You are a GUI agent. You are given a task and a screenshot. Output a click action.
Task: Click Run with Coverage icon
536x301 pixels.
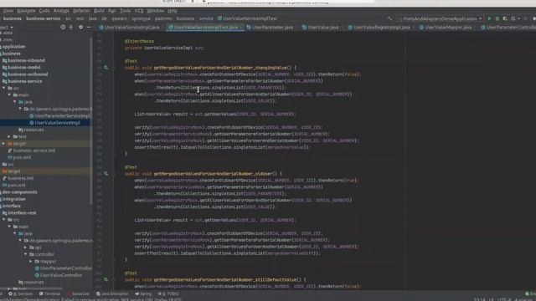[505, 18]
